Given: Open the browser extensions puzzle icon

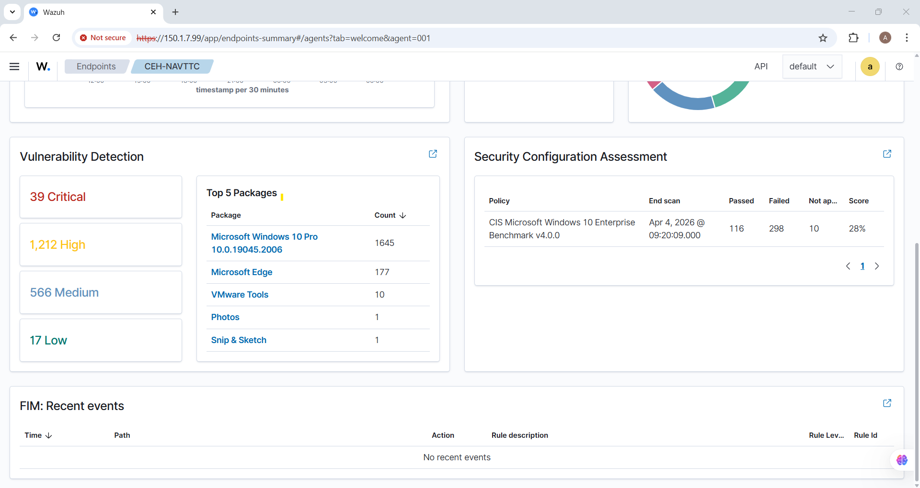Looking at the screenshot, I should 853,38.
